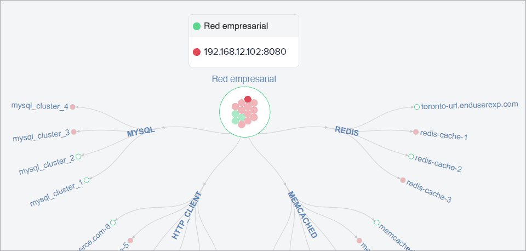Screen dimensions: 526x251
Task: Select the redis-cache-1 node dot
Action: 416,132
